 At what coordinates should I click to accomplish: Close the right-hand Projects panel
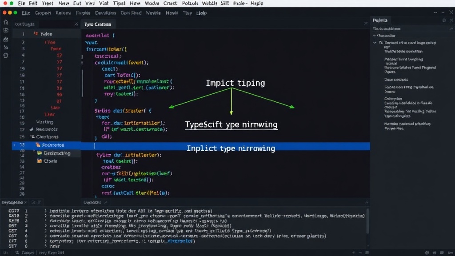[x=451, y=20]
